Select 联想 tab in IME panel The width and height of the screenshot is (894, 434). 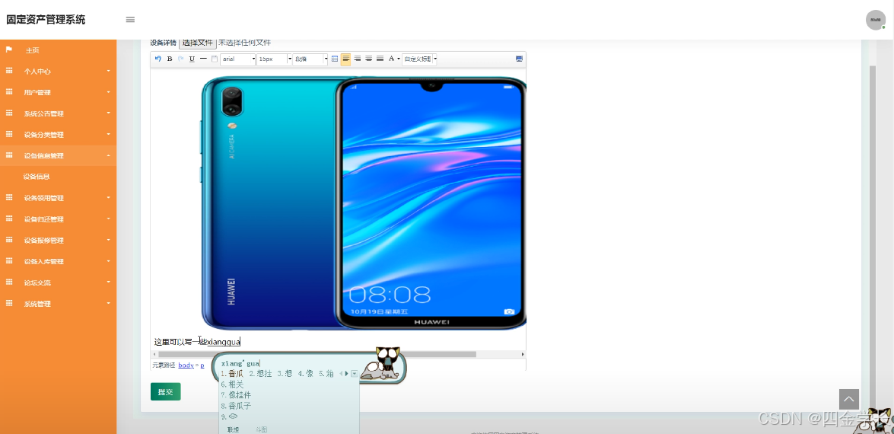click(x=233, y=429)
